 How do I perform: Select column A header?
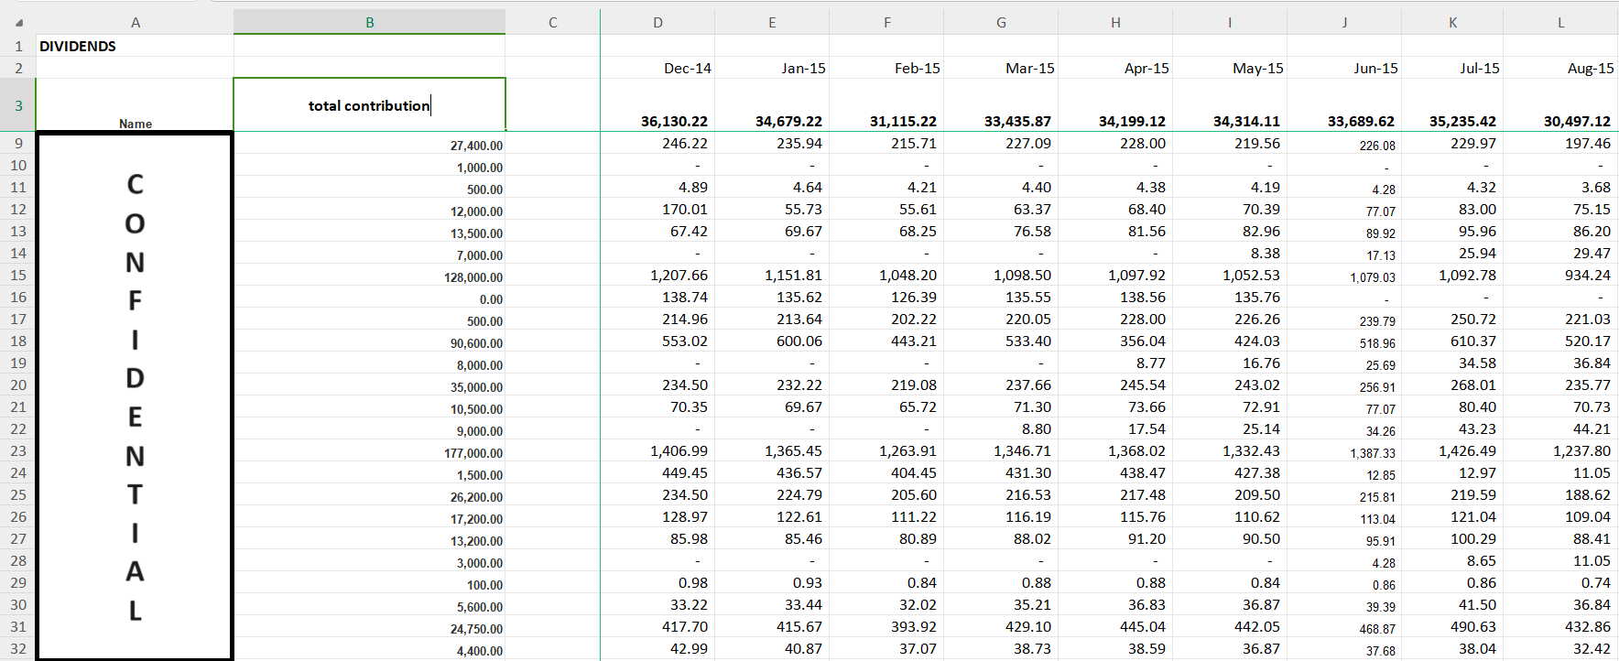click(x=136, y=22)
